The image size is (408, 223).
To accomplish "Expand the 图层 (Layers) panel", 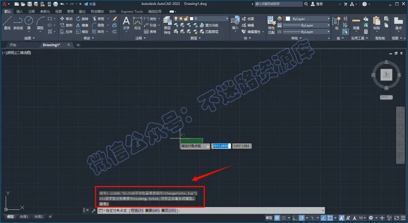I will click(195, 38).
